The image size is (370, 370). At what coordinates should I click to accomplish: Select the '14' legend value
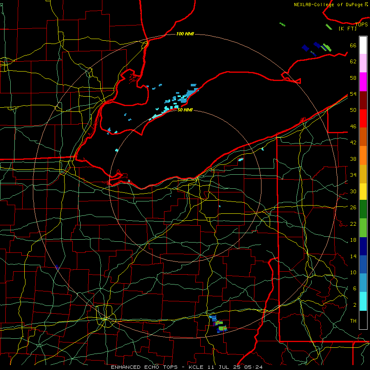pyautogui.click(x=353, y=256)
